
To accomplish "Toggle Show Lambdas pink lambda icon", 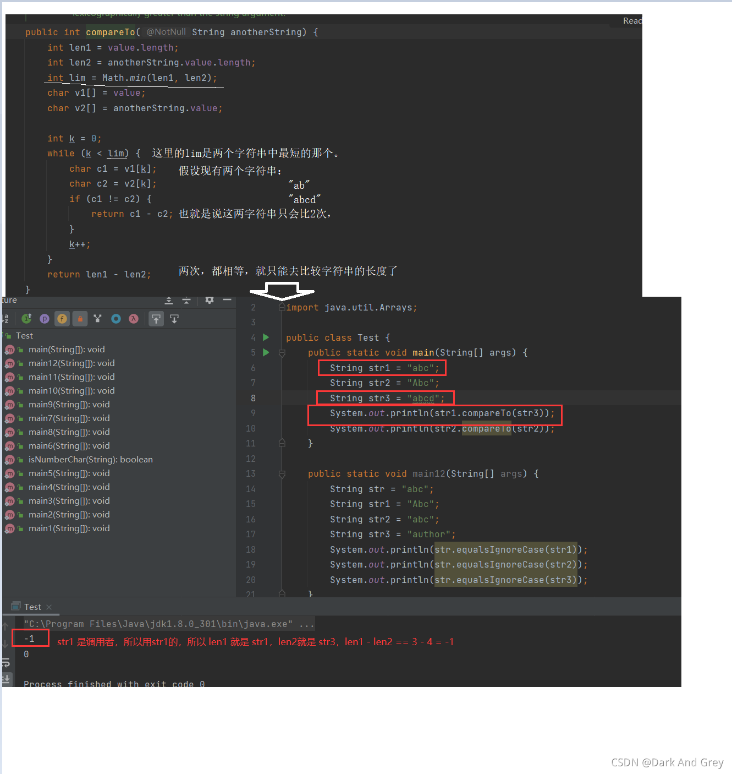I will (x=134, y=319).
